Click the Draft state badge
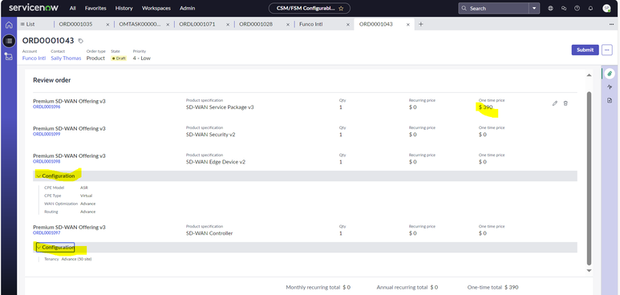Screen dimensions: 620x295 tap(119, 59)
